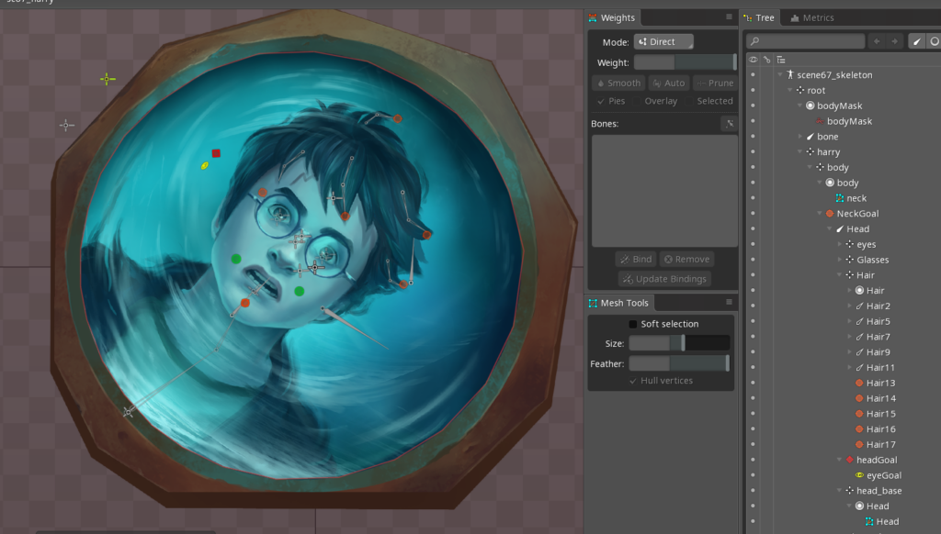Open the Weights panel options menu
The width and height of the screenshot is (941, 534).
pos(729,17)
